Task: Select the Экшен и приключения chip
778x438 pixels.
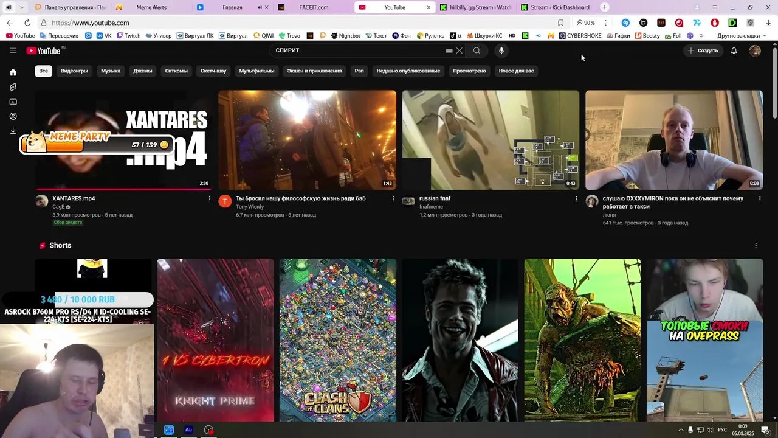Action: [x=314, y=71]
